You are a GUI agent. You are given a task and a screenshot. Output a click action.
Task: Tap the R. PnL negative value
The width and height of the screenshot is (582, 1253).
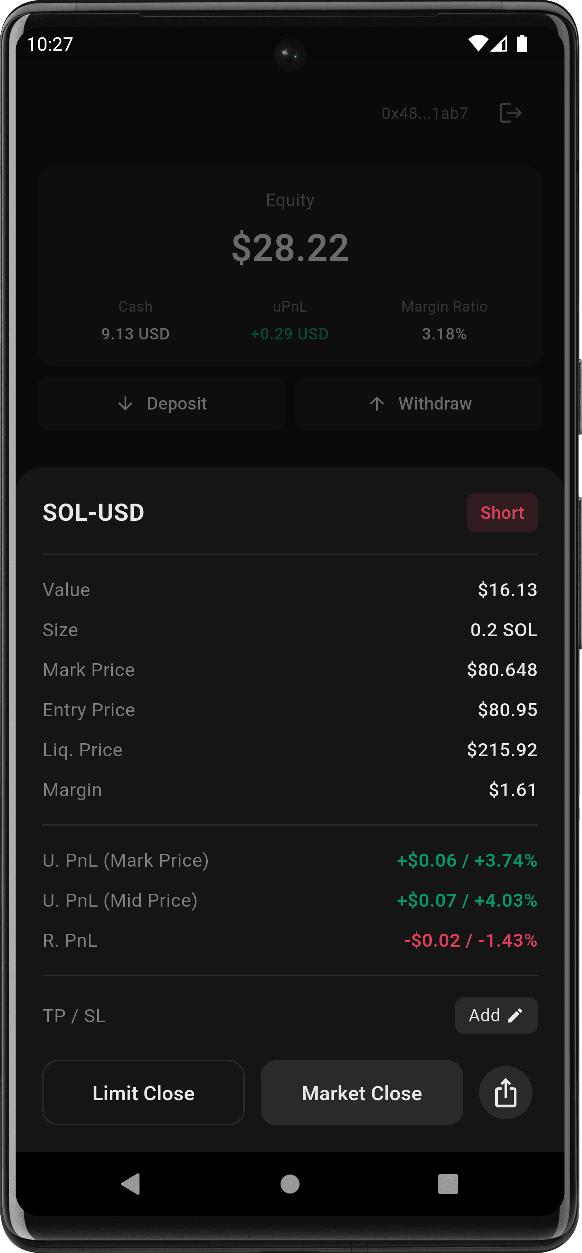point(470,940)
